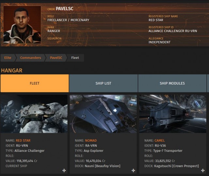Open the SHIP MODULES tab

click(x=172, y=83)
